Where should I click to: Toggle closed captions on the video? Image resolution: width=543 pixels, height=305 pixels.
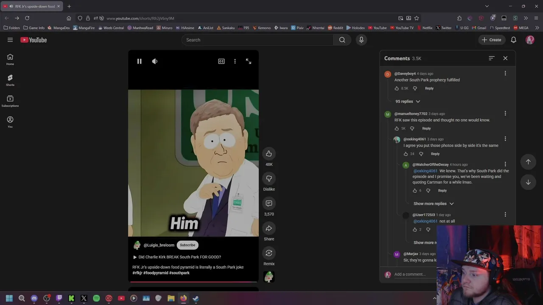coord(221,61)
